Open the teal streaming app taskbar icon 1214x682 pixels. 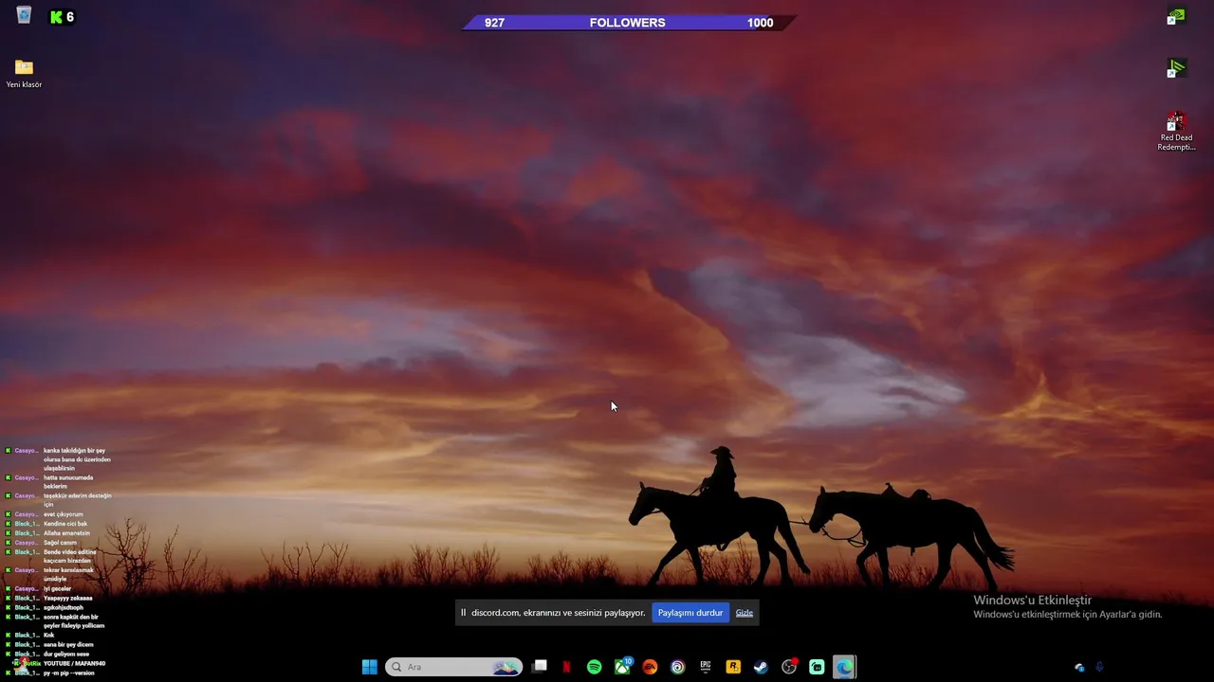(x=817, y=667)
